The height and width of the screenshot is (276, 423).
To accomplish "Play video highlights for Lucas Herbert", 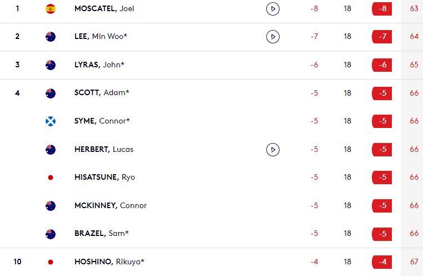I will point(272,149).
